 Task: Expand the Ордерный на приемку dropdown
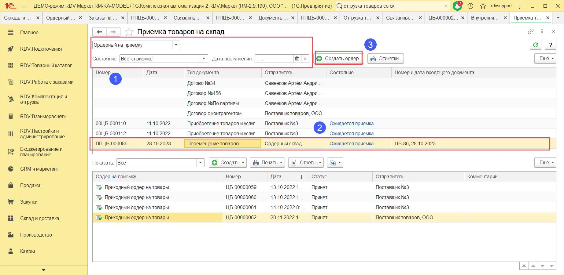point(176,45)
